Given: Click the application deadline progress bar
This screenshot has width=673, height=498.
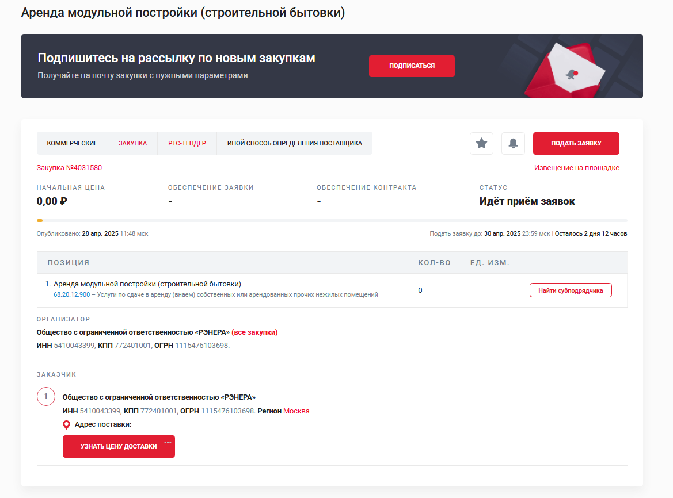Looking at the screenshot, I should coord(332,220).
